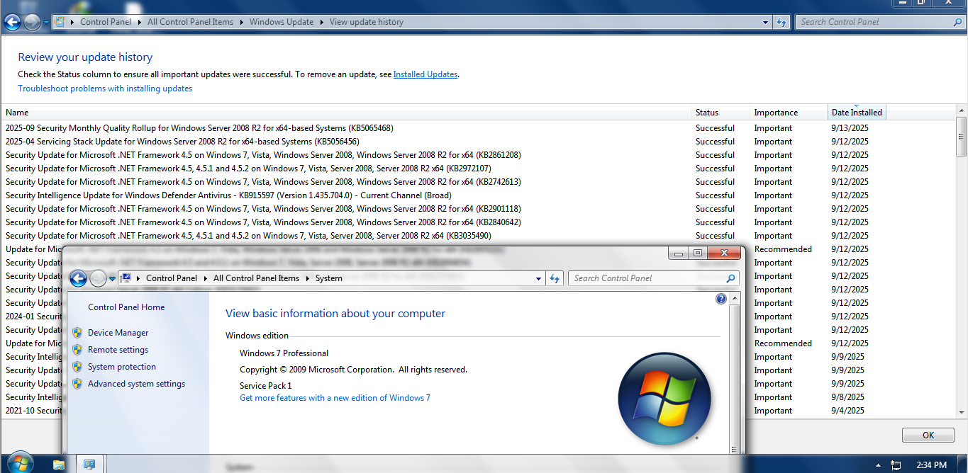Click Forward arrow in update history window

coord(32,23)
